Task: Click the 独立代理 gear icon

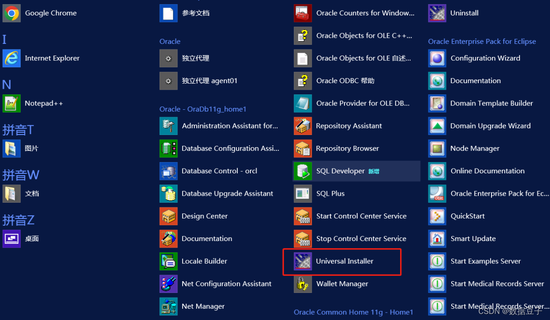Action: [169, 58]
